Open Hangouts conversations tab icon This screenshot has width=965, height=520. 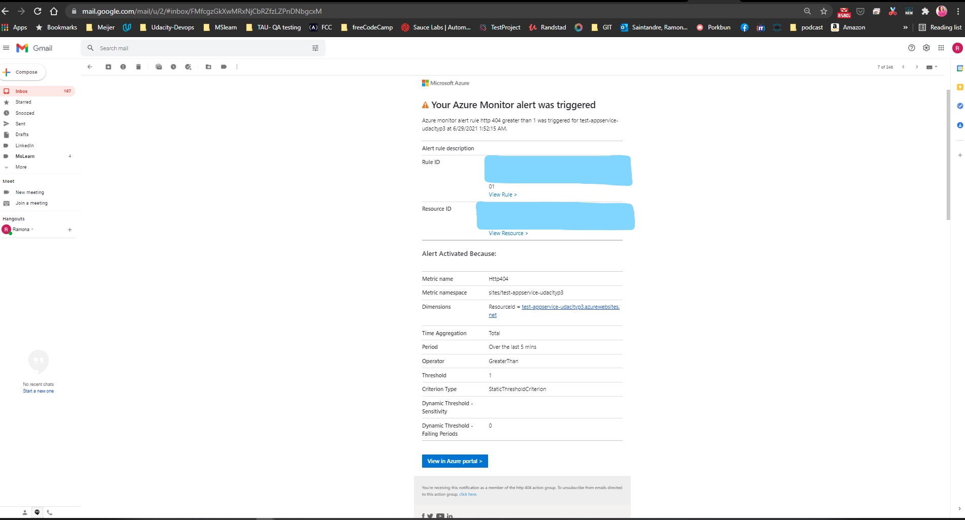(x=37, y=512)
